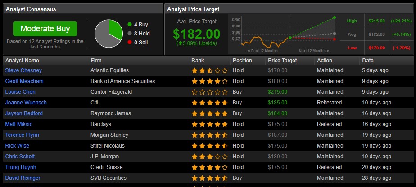Click the red Low target endpoint on chart

click(334, 39)
